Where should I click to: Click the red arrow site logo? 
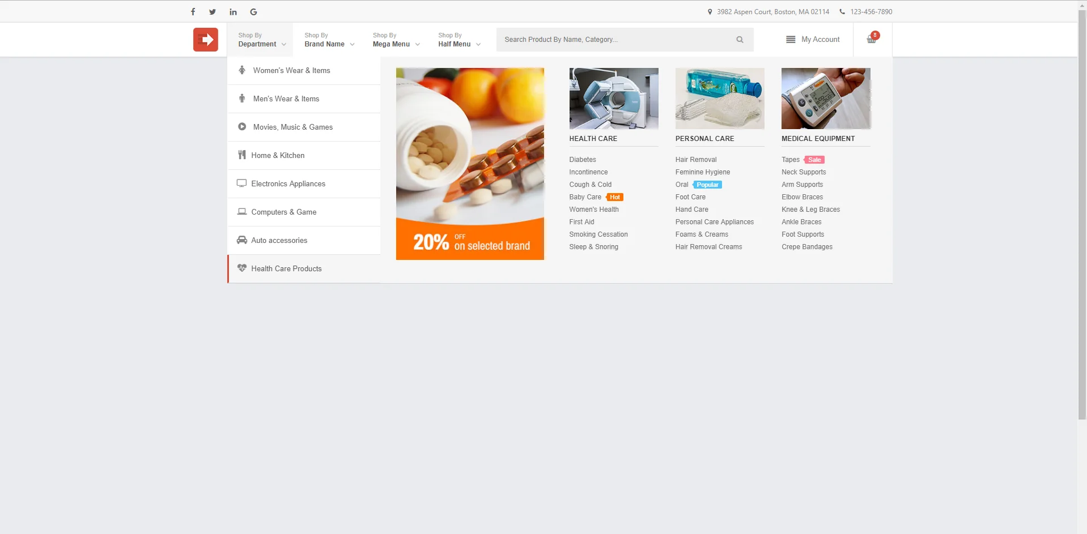pyautogui.click(x=206, y=40)
